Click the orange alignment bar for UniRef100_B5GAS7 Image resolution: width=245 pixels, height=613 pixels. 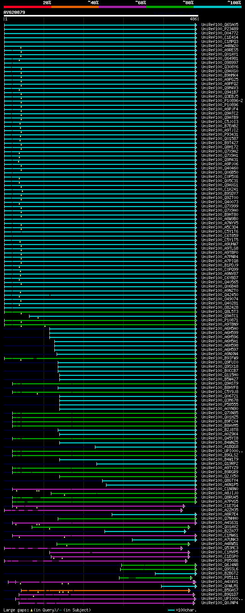tap(106, 590)
